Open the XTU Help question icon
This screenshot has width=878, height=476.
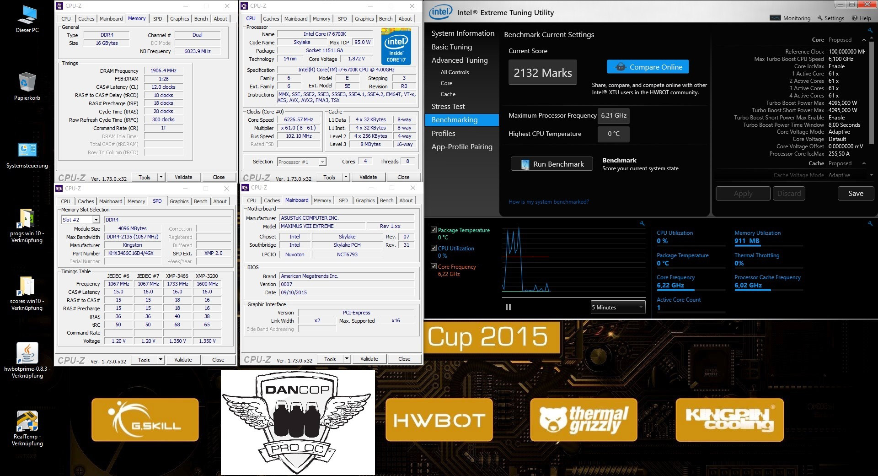(854, 18)
